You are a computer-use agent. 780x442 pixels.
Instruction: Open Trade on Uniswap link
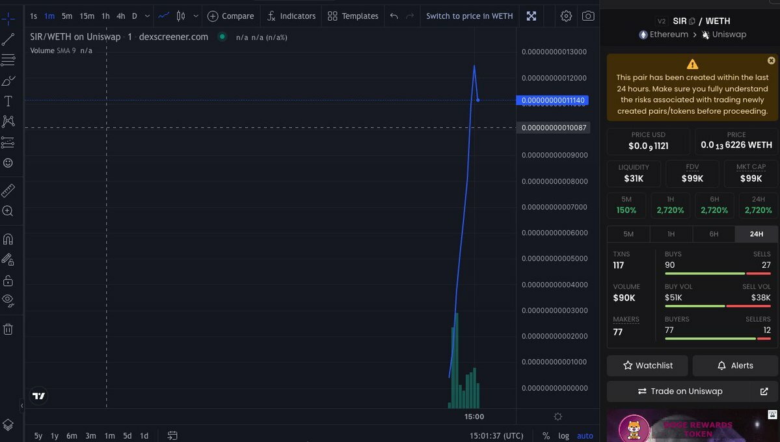(692, 391)
